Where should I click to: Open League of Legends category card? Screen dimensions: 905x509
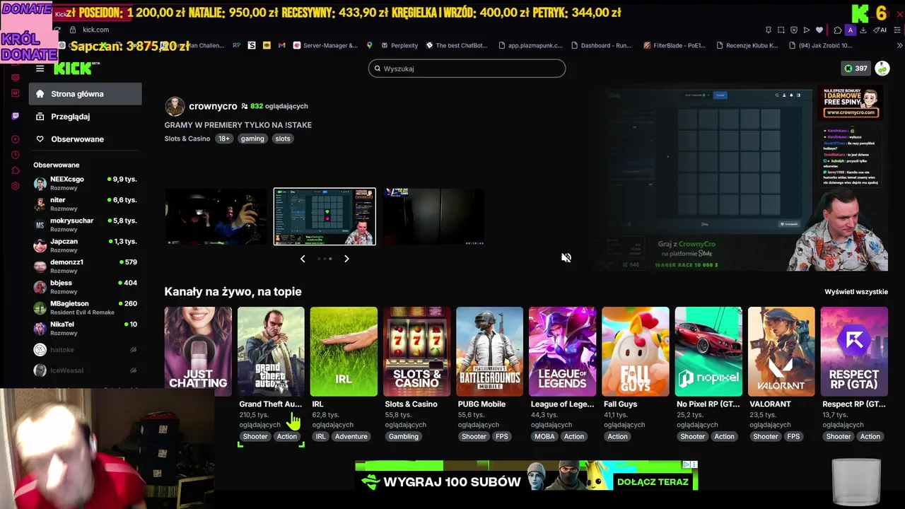click(562, 351)
